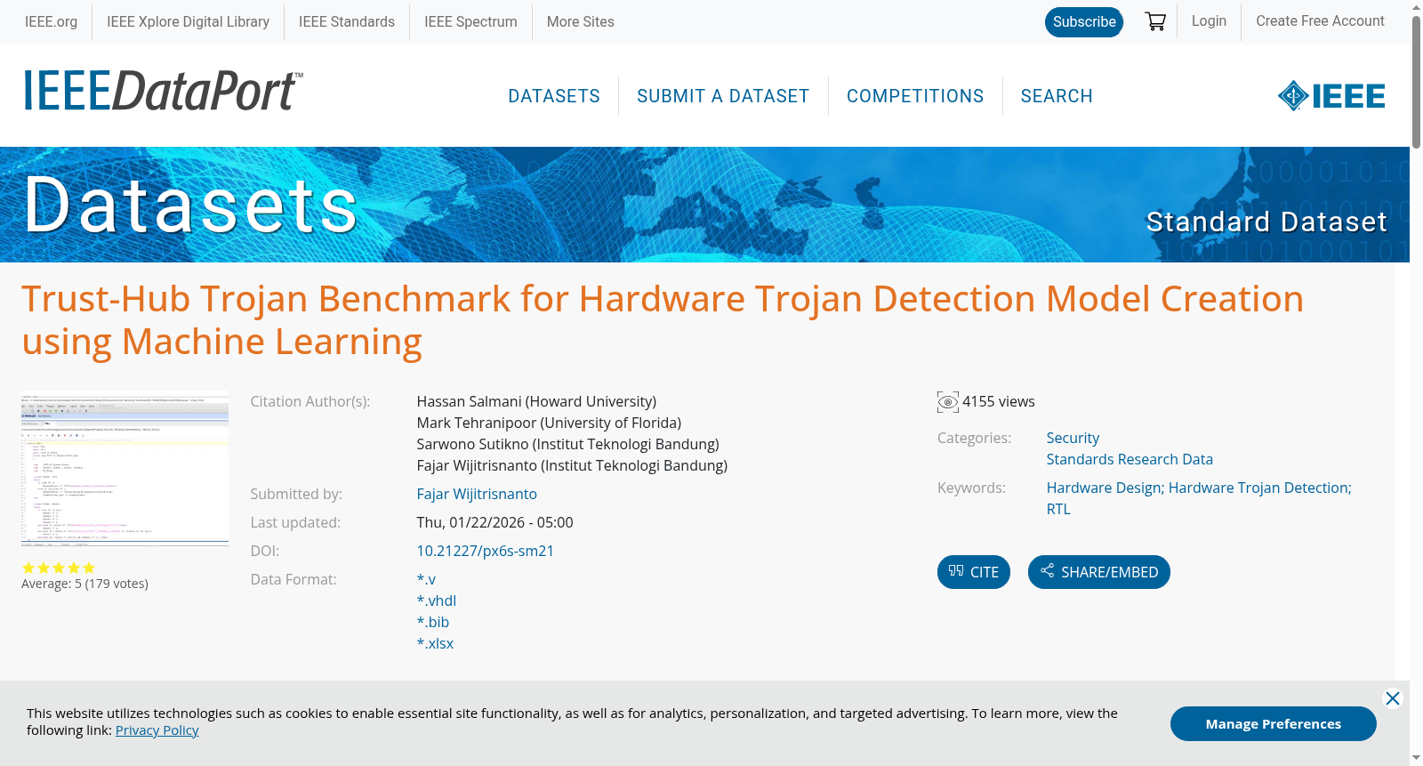Screen dimensions: 1423x766
Task: Click the views eye icon
Action: pyautogui.click(x=948, y=402)
